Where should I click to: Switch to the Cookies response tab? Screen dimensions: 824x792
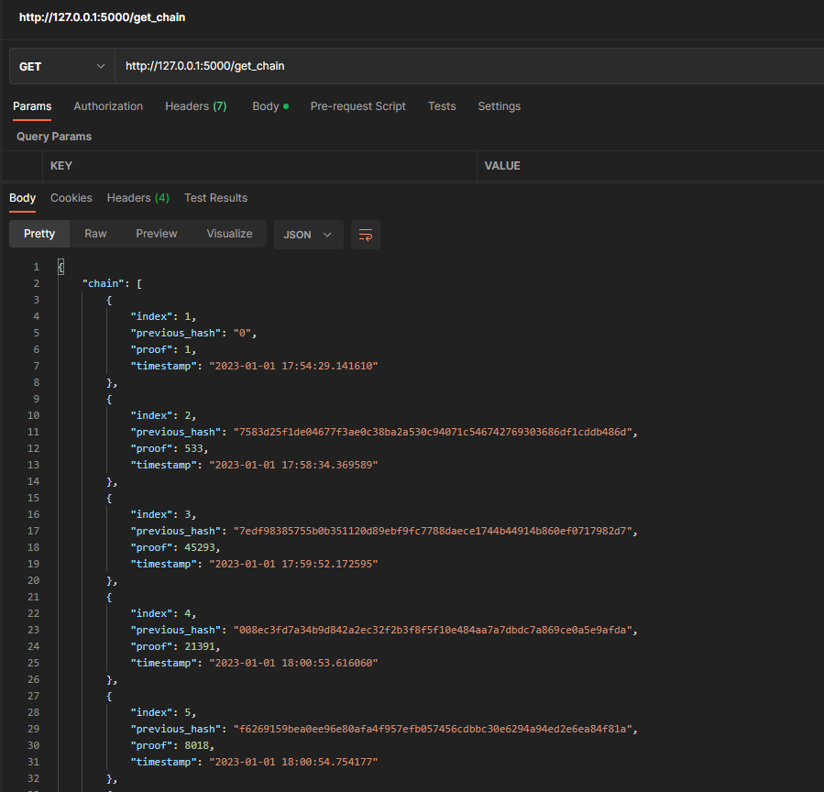(71, 197)
